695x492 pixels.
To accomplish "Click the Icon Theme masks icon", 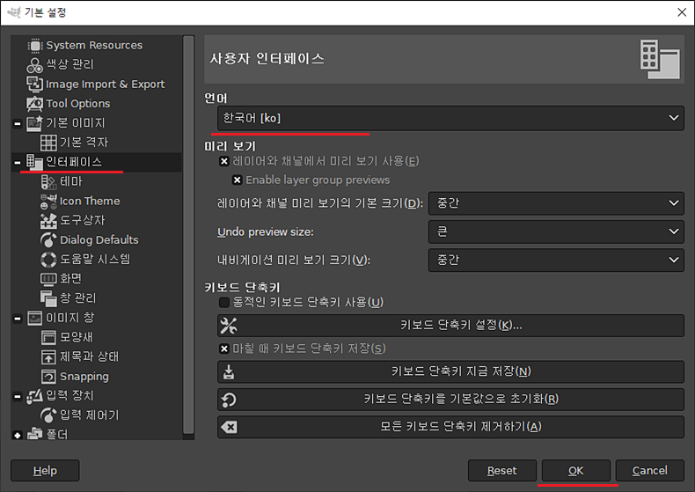I will click(x=48, y=202).
